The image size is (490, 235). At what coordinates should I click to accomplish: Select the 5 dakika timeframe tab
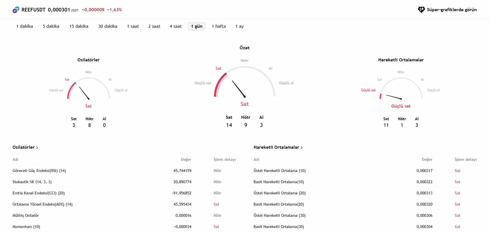[51, 26]
